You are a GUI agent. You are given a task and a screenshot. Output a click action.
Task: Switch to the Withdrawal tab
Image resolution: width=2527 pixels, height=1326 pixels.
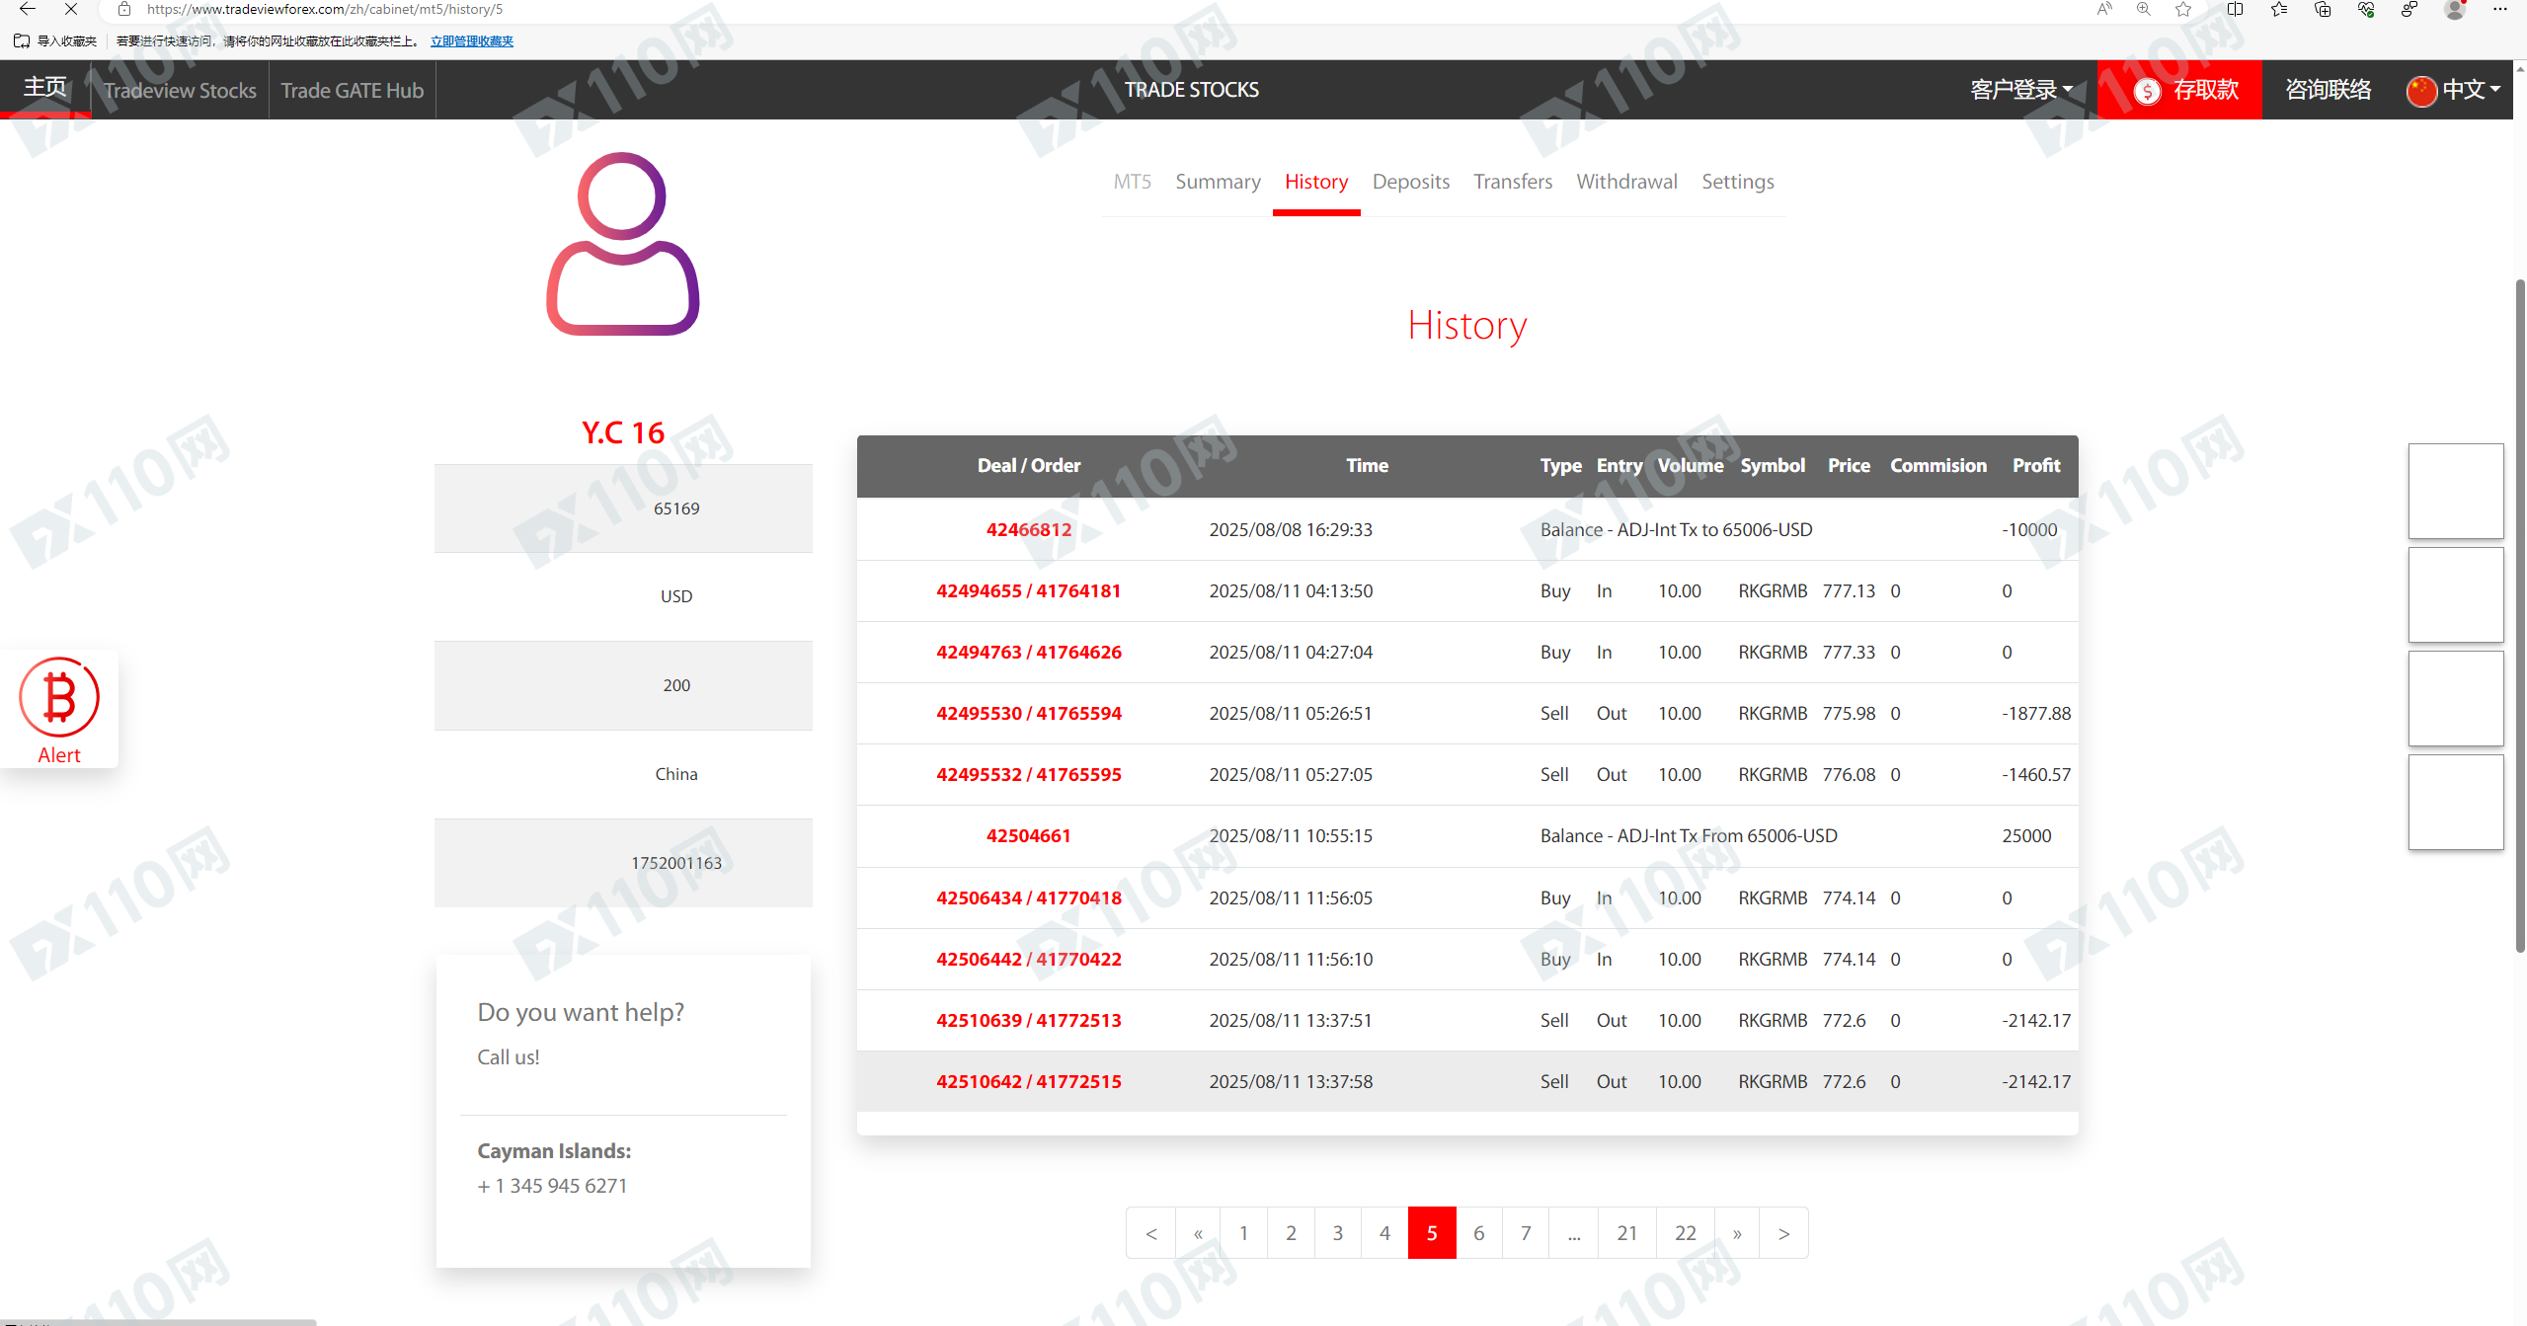click(1625, 182)
